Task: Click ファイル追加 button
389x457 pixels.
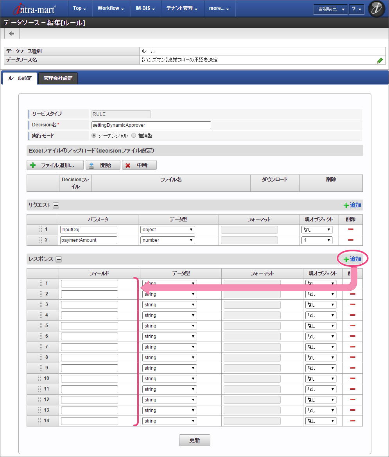Action: point(55,165)
